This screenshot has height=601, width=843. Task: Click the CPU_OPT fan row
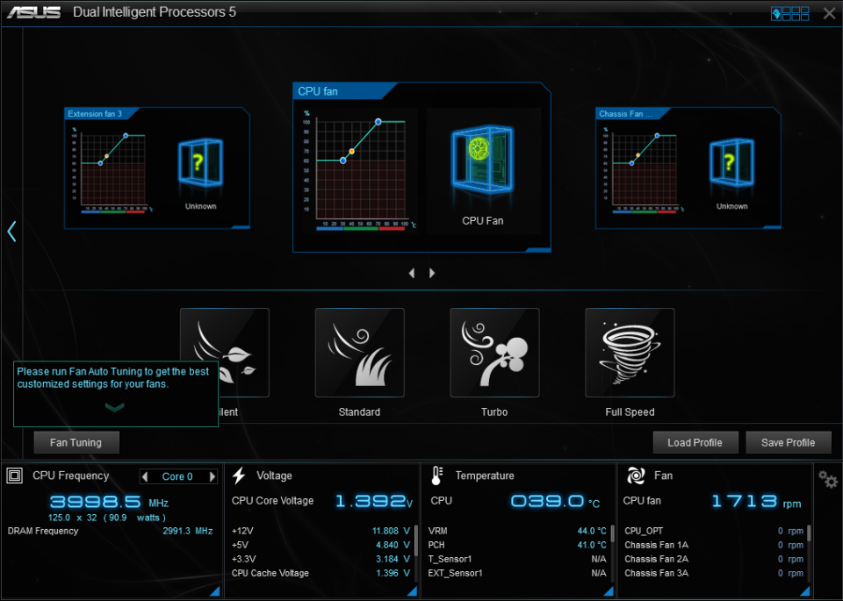[714, 531]
